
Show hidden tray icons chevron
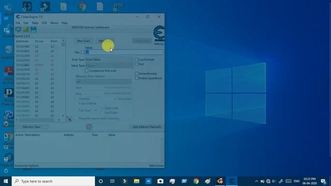tap(257, 181)
